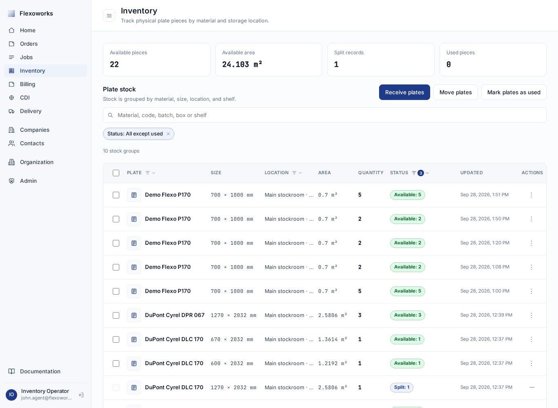Click plate icon of the Split: 1 row
Screen dimensions: 558x408
[134, 388]
